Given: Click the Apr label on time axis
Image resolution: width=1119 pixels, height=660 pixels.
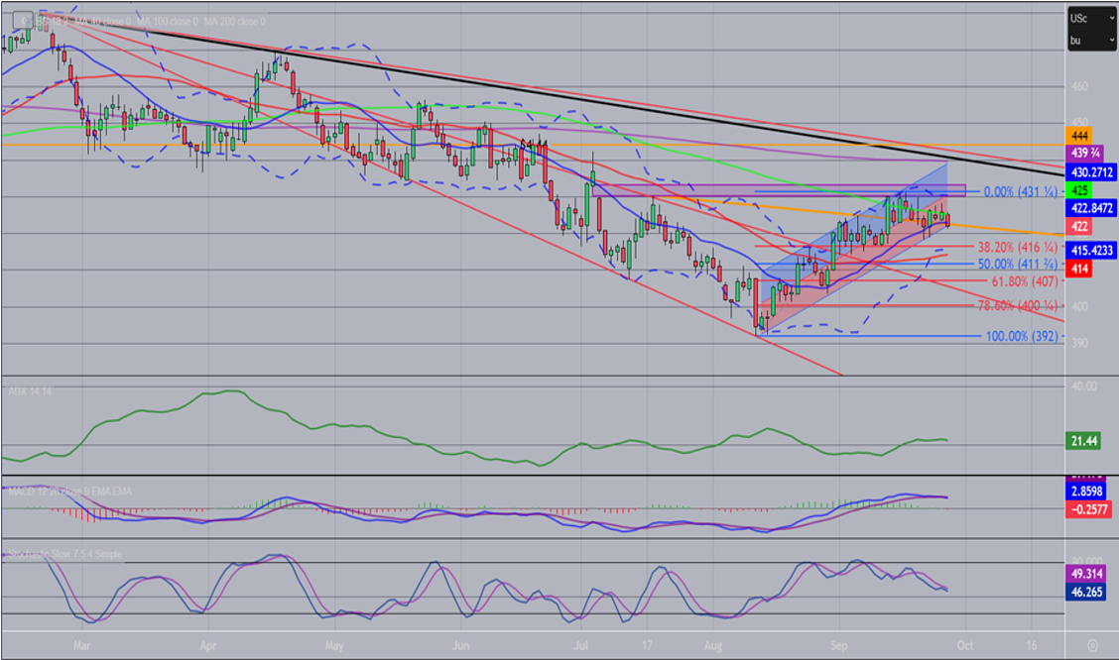Looking at the screenshot, I should pos(206,643).
